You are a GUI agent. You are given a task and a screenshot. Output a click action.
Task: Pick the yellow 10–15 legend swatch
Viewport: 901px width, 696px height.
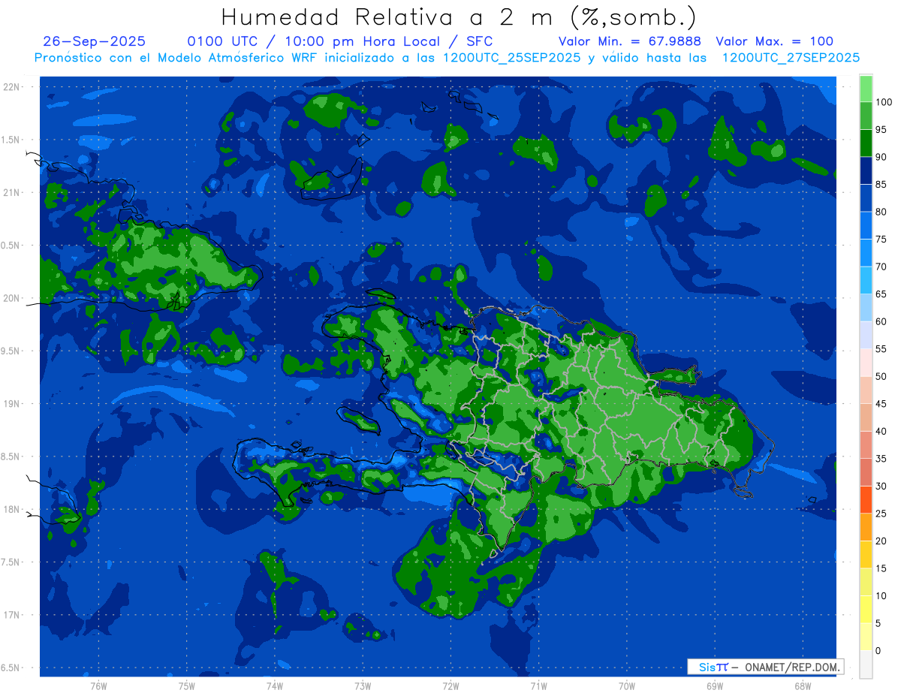(x=866, y=582)
